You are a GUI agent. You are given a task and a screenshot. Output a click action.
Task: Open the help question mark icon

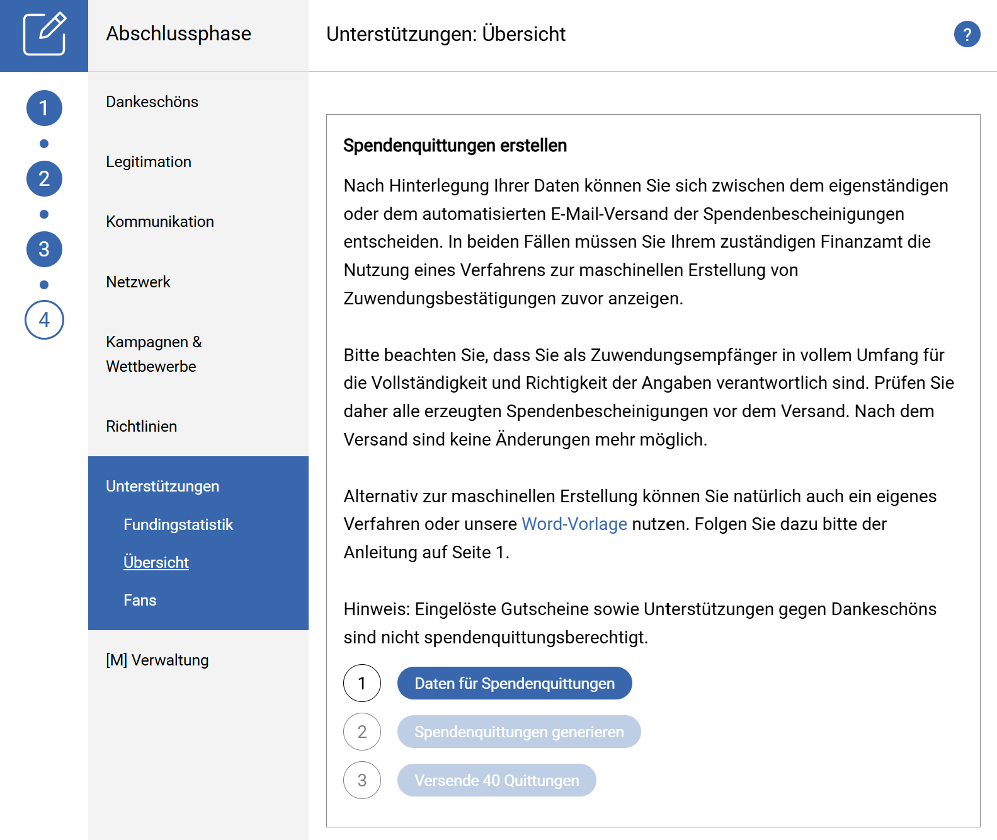967,34
